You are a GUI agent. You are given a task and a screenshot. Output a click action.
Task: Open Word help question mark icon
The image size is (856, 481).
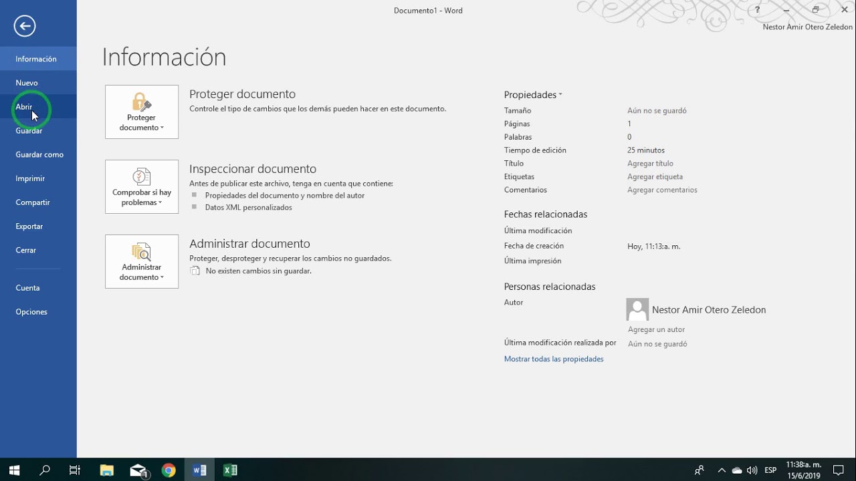click(757, 10)
